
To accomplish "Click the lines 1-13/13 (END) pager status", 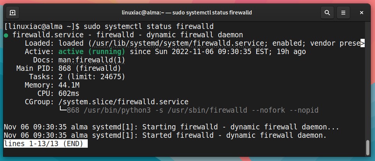I will (46, 143).
